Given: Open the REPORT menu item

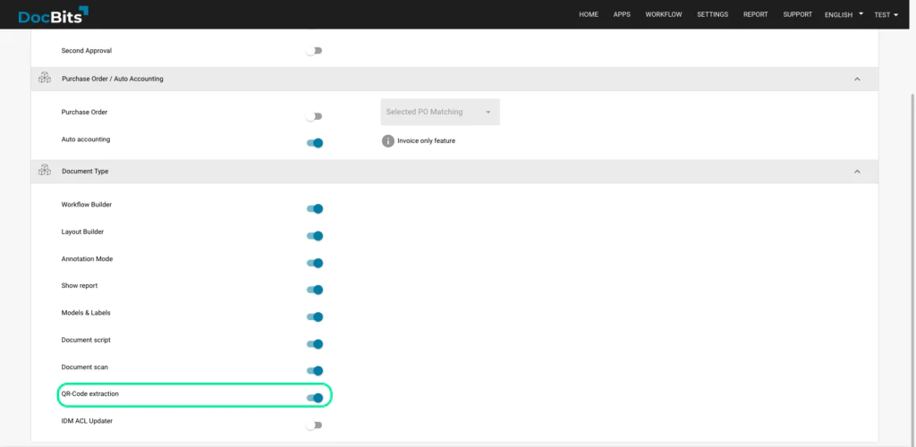Looking at the screenshot, I should (755, 14).
